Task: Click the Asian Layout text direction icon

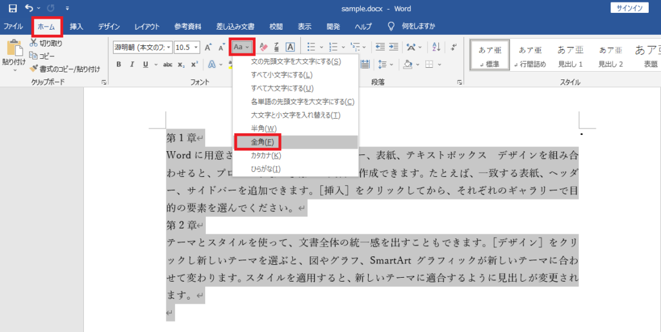Action: point(411,47)
